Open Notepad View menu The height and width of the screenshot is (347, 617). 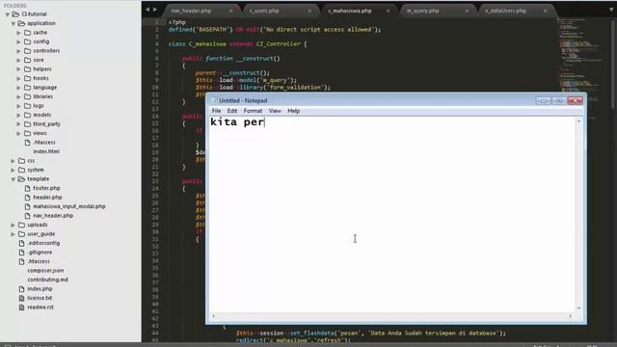click(275, 111)
